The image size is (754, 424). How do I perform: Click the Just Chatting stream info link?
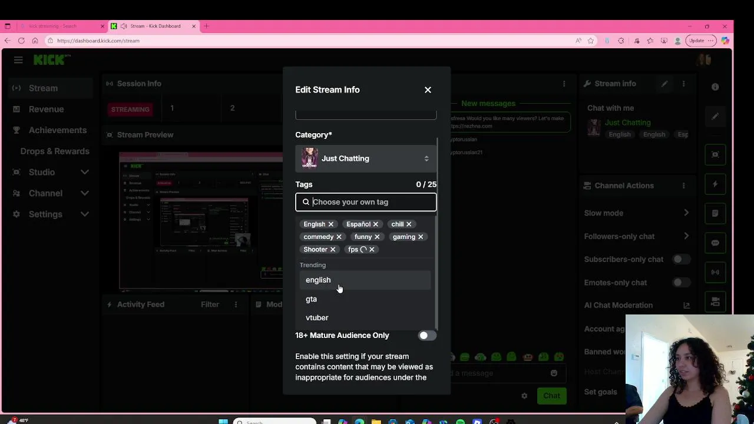pyautogui.click(x=628, y=123)
